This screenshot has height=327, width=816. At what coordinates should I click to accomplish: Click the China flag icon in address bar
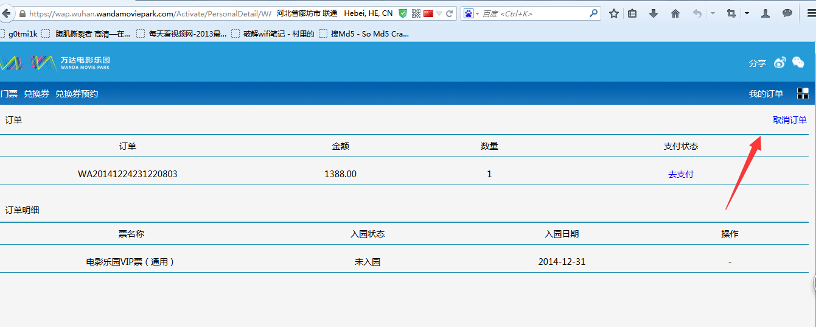pos(428,13)
